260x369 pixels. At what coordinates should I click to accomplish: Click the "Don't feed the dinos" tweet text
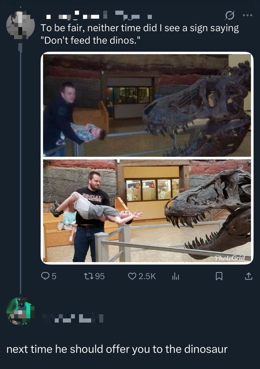(x=139, y=33)
